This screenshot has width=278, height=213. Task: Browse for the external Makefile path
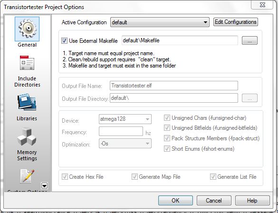(x=249, y=40)
